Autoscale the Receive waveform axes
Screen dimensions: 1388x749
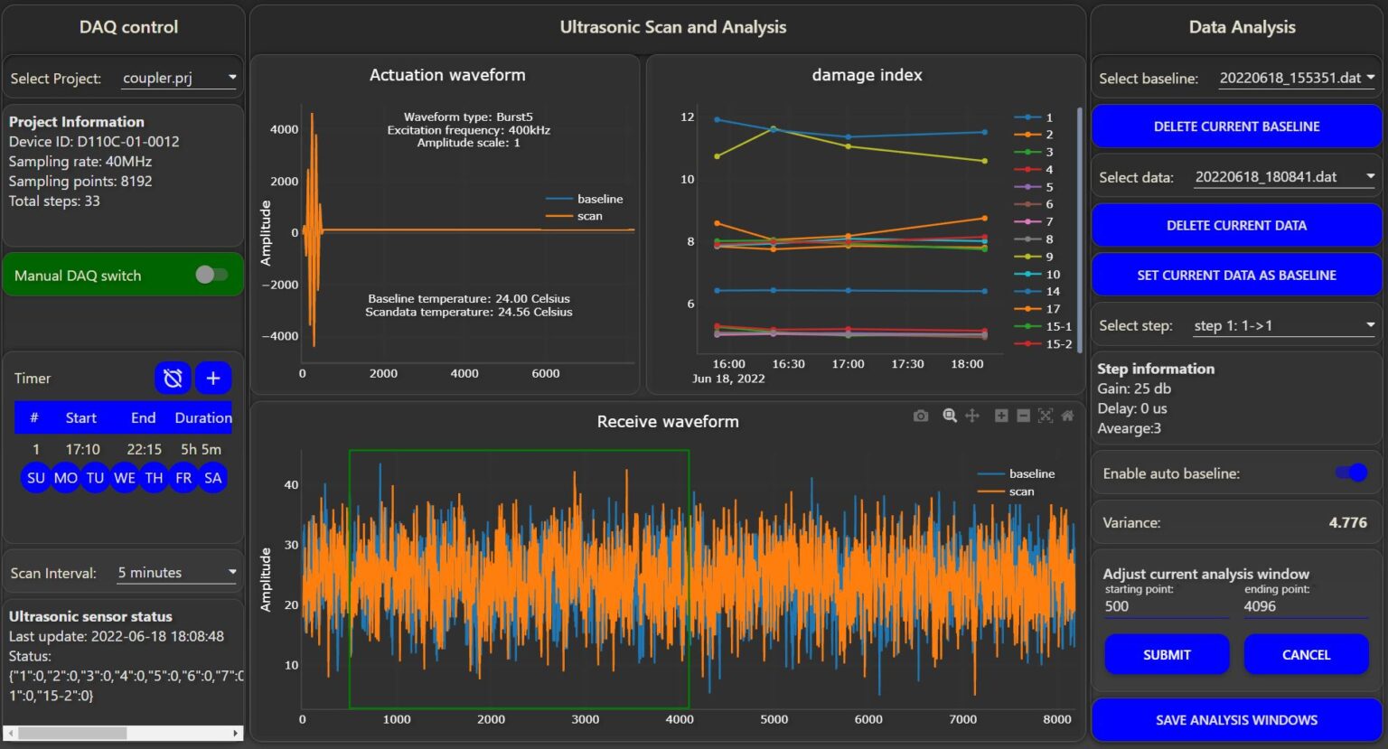(1046, 416)
